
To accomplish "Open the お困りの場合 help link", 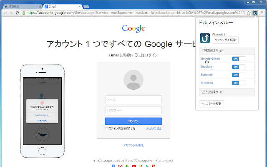I will pos(154,129).
